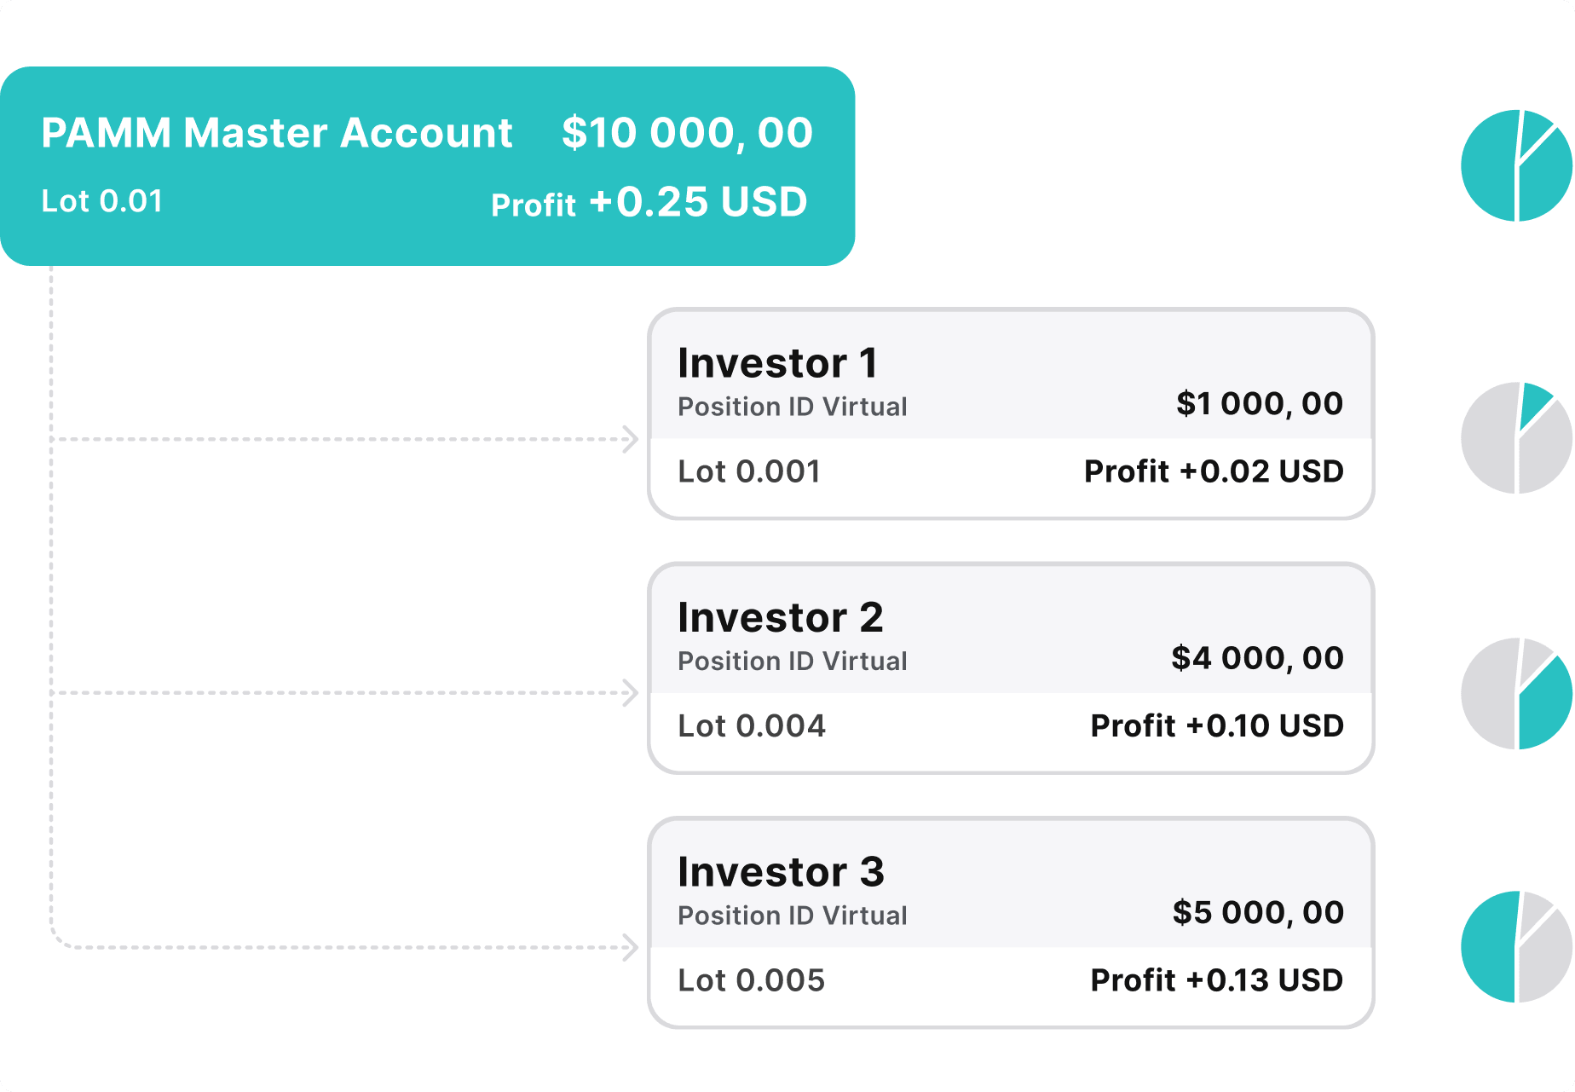Click Investor 1 Lot 0.001 value

click(749, 471)
